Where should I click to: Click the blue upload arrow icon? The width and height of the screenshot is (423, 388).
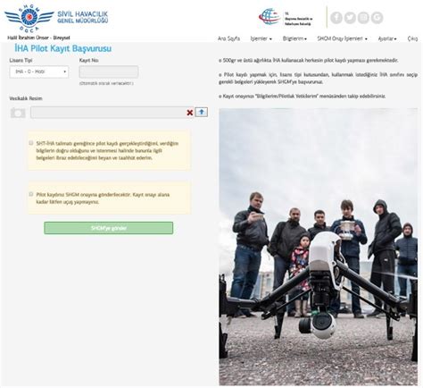tap(202, 112)
